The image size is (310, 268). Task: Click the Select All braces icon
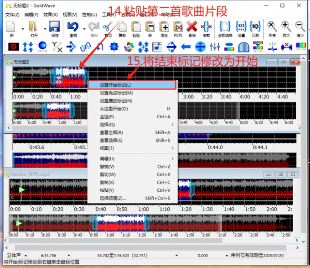pyautogui.click(x=225, y=27)
